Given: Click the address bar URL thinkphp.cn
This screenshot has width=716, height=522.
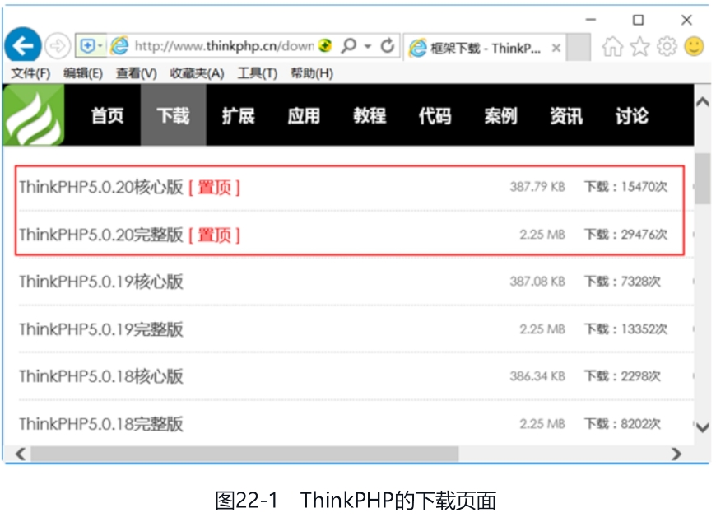Looking at the screenshot, I should 224,45.
